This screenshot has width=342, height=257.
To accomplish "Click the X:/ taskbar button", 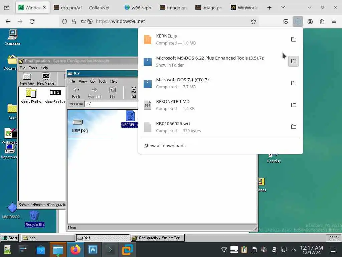I will pyautogui.click(x=103, y=238).
